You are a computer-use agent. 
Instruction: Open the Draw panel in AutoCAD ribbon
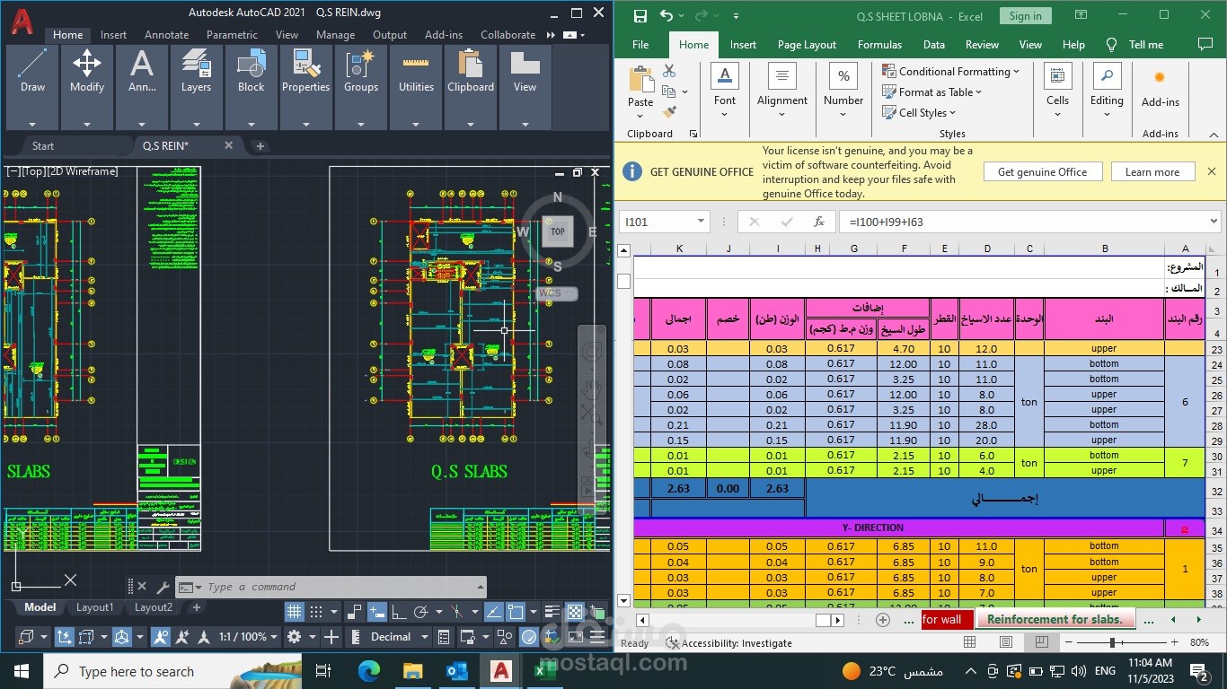pos(32,70)
